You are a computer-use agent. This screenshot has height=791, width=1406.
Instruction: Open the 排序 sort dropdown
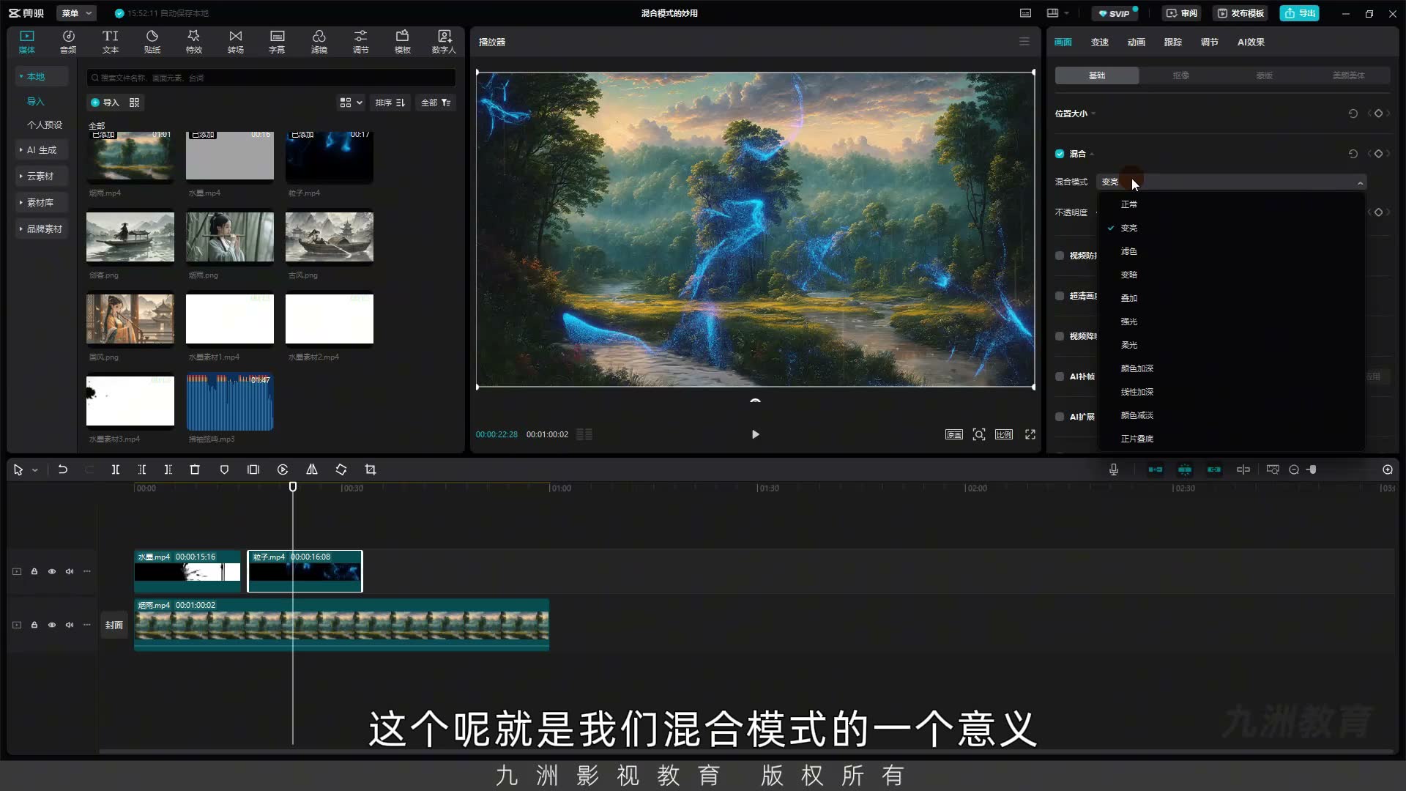click(x=390, y=103)
